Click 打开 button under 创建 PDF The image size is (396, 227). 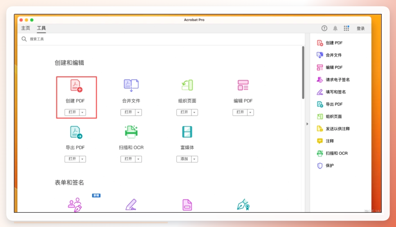pos(72,112)
